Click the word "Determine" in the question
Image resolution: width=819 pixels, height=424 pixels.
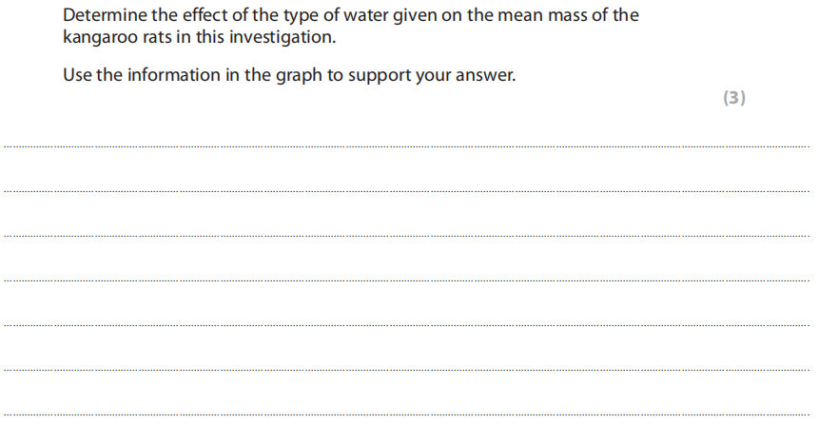(x=102, y=16)
